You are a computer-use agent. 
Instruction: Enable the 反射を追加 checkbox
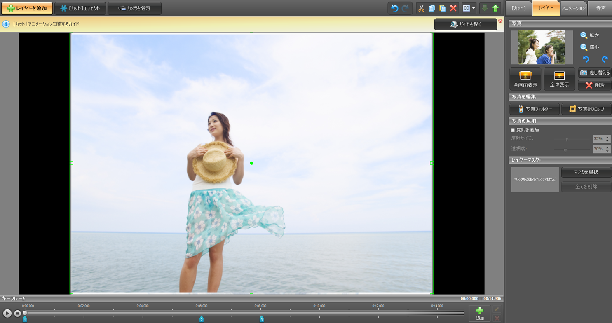click(x=513, y=130)
